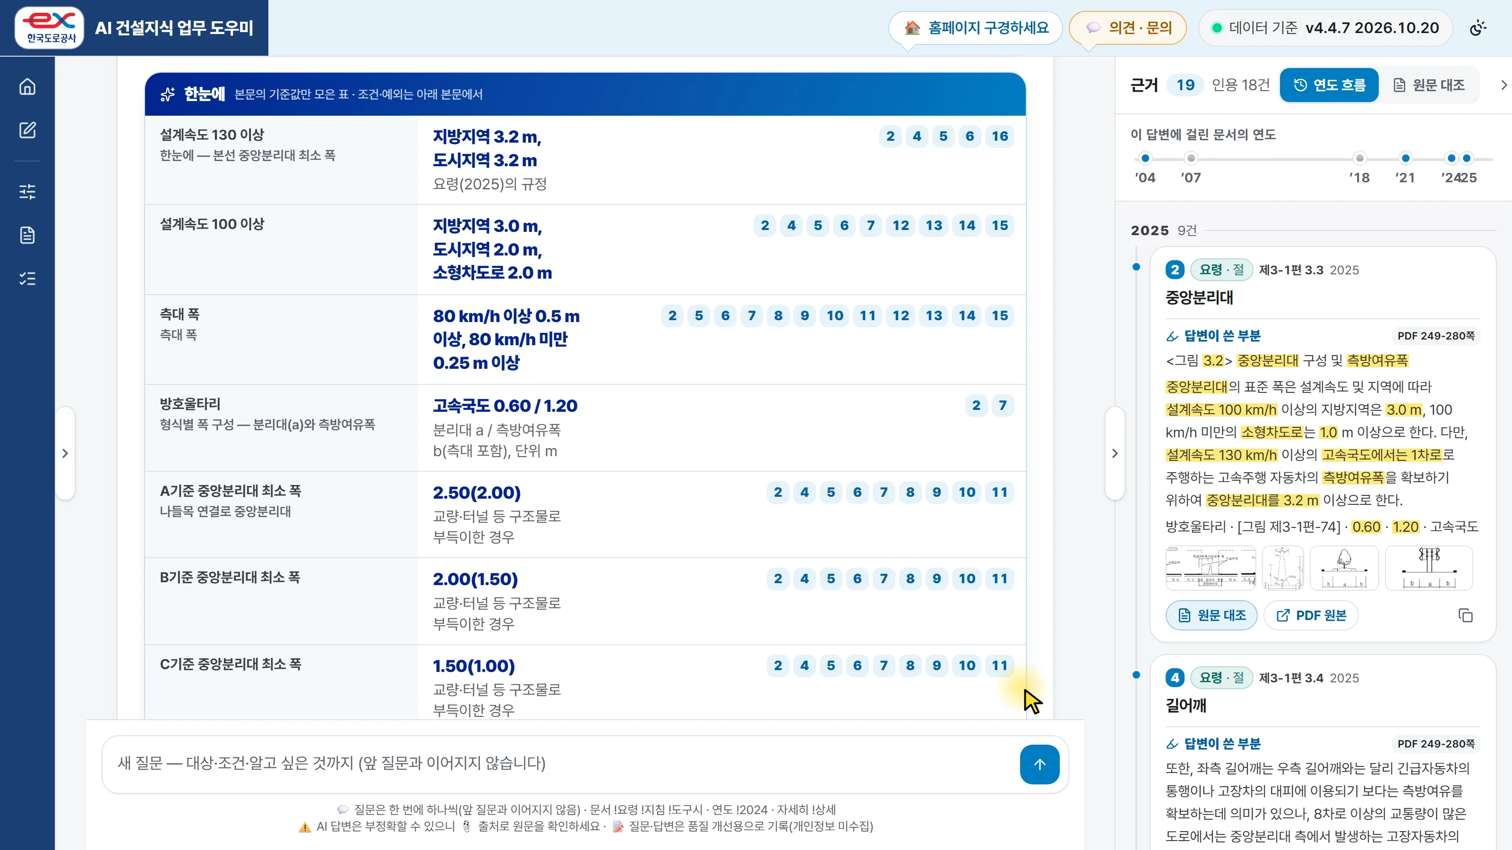The image size is (1512, 850).
Task: Click citation badge 16 in 설계속도 130 row
Action: click(x=1000, y=136)
